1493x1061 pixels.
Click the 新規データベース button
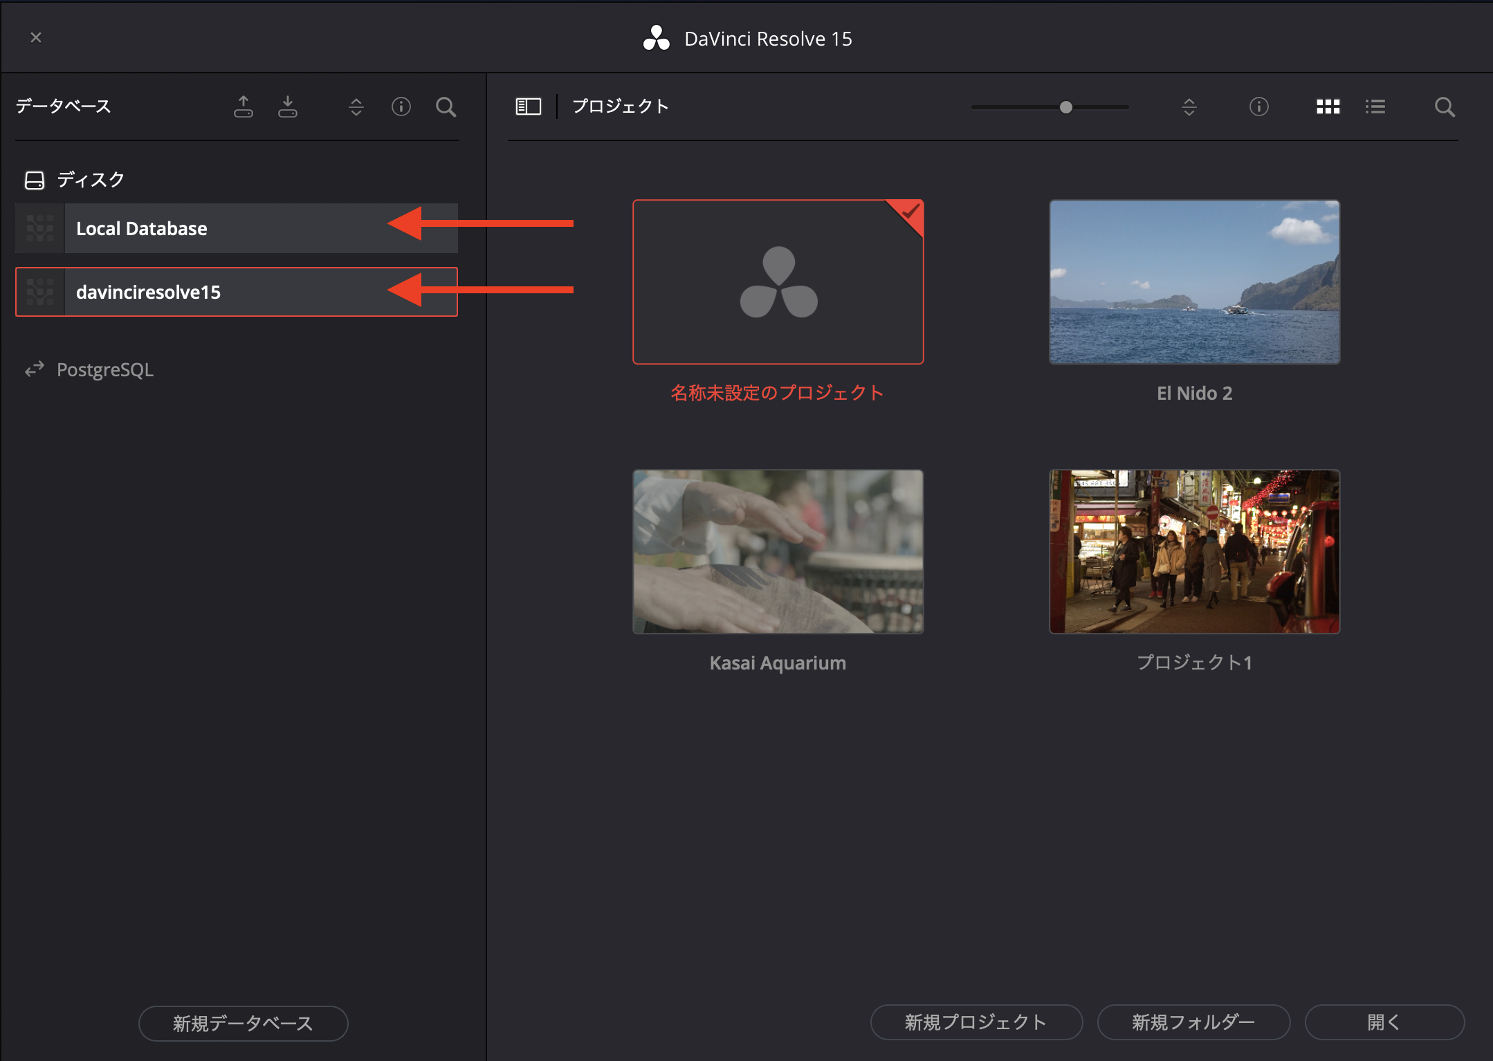coord(243,1023)
